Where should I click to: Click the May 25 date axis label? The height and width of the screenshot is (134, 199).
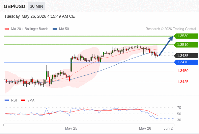(71, 128)
